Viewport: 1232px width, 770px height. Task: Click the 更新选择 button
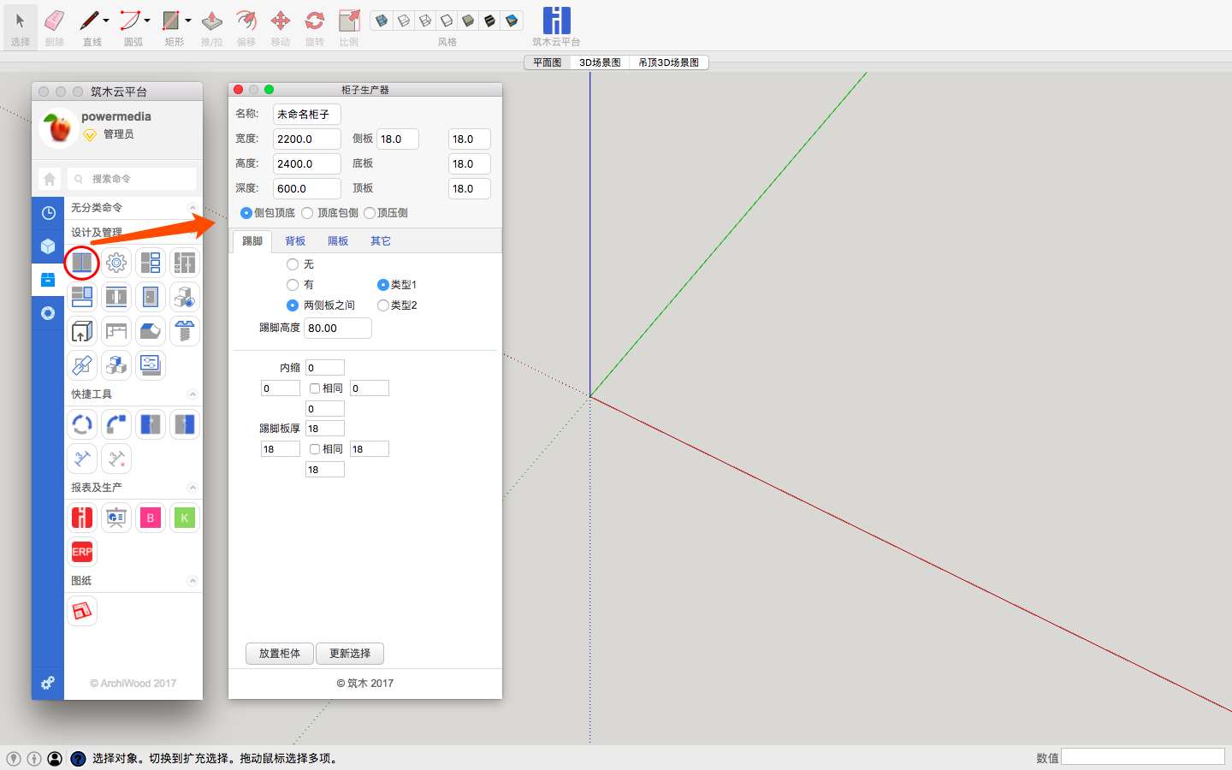click(x=350, y=654)
